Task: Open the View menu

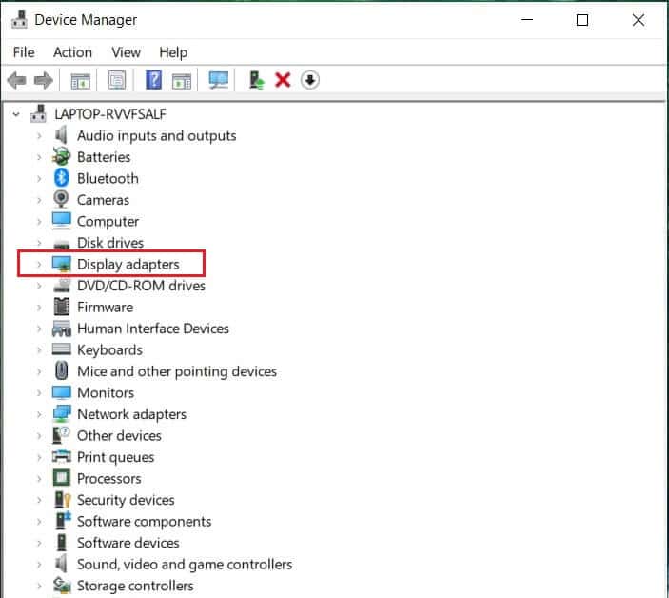Action: pos(126,52)
